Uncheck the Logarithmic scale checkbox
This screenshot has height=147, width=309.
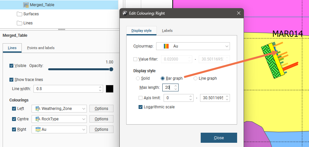click(141, 107)
